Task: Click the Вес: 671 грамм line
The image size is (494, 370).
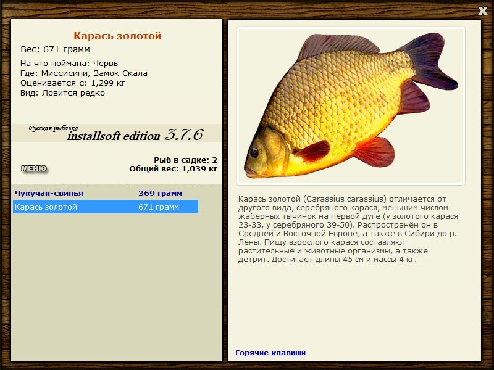Action: [55, 48]
